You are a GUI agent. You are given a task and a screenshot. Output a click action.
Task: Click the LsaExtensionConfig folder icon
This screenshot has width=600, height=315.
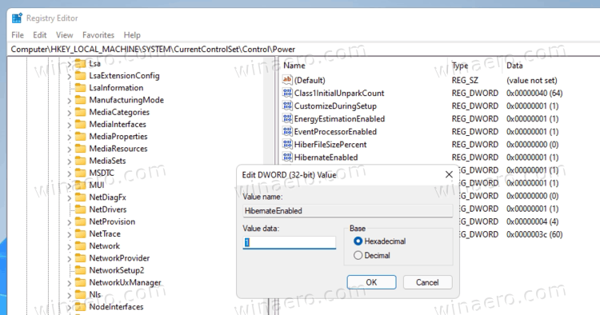(80, 75)
